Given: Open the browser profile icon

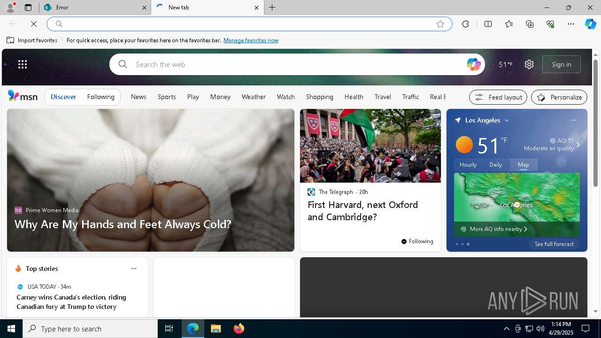Looking at the screenshot, I should point(10,8).
